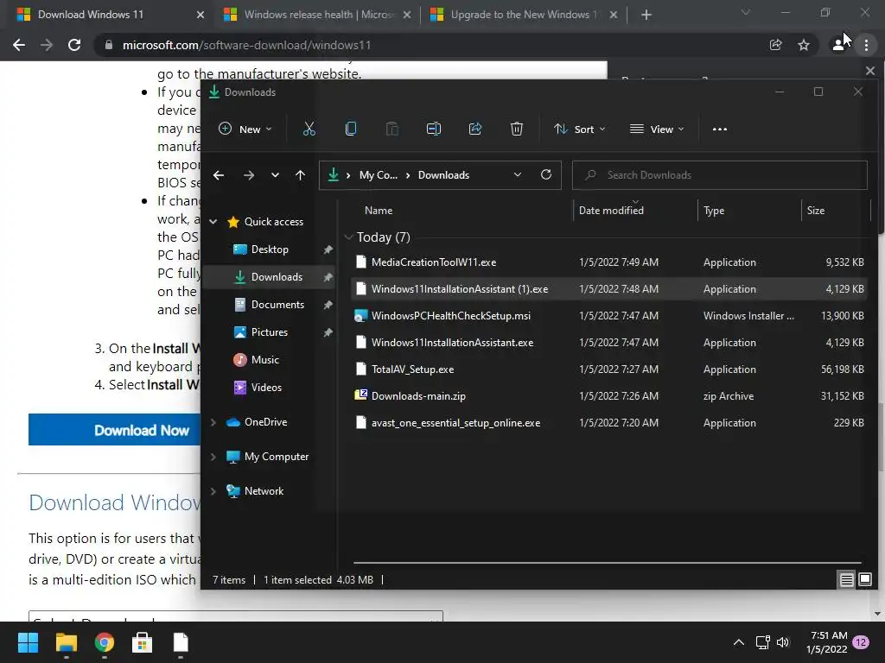The image size is (885, 663).
Task: Close the Windows release health tab
Action: pyautogui.click(x=407, y=15)
